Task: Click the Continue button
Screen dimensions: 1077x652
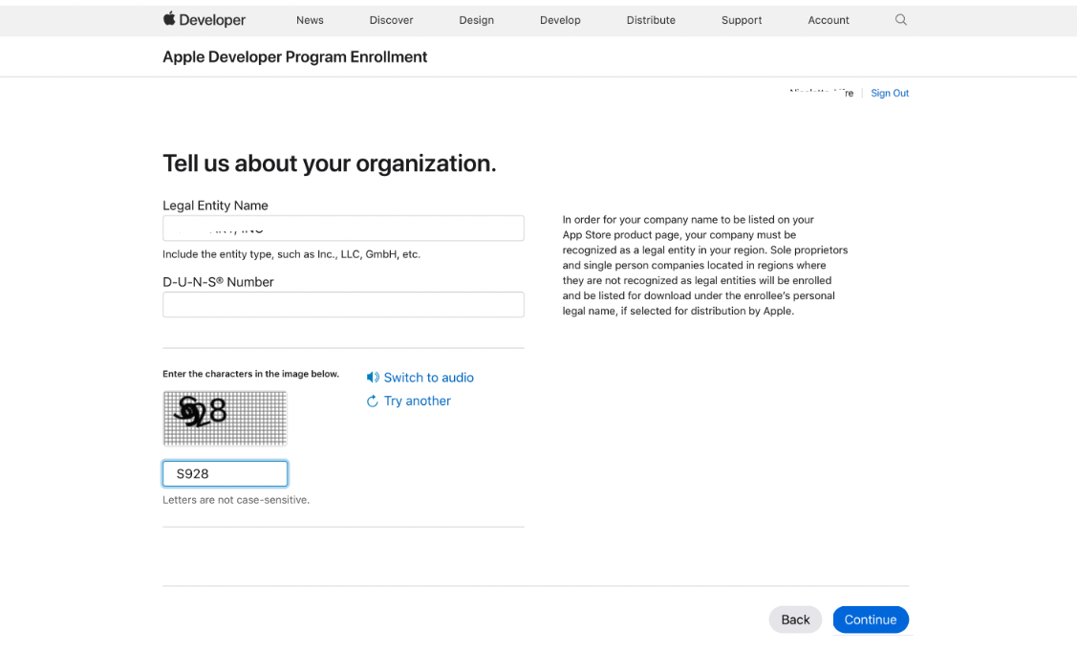Action: click(x=871, y=619)
